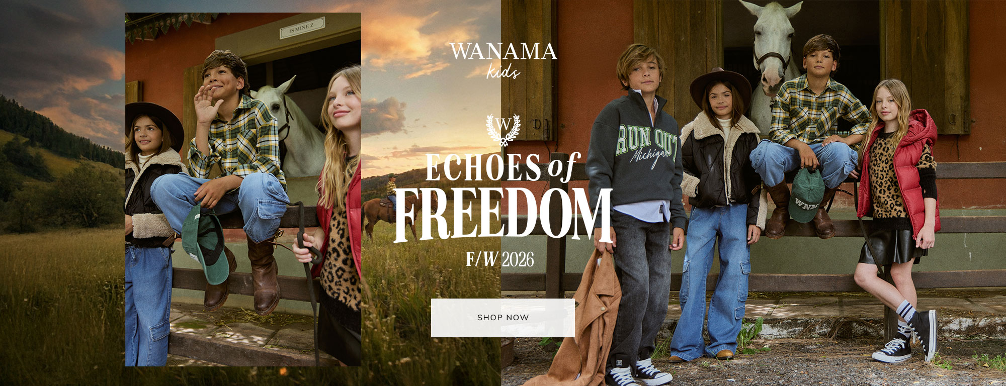Select the black leather skirt on right girl
1006x386 pixels.
coord(892,246)
